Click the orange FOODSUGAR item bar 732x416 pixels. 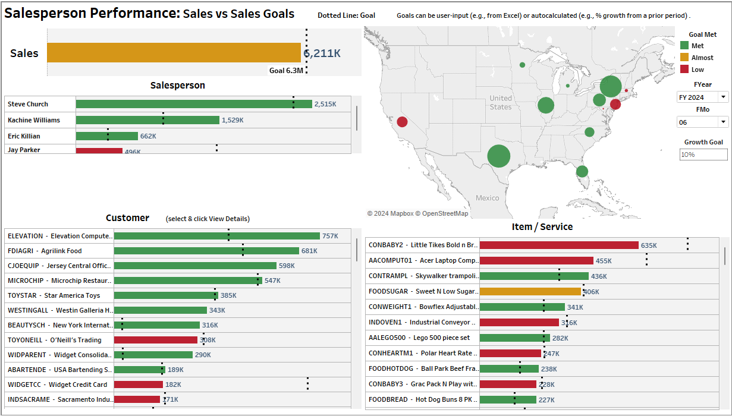tap(530, 291)
